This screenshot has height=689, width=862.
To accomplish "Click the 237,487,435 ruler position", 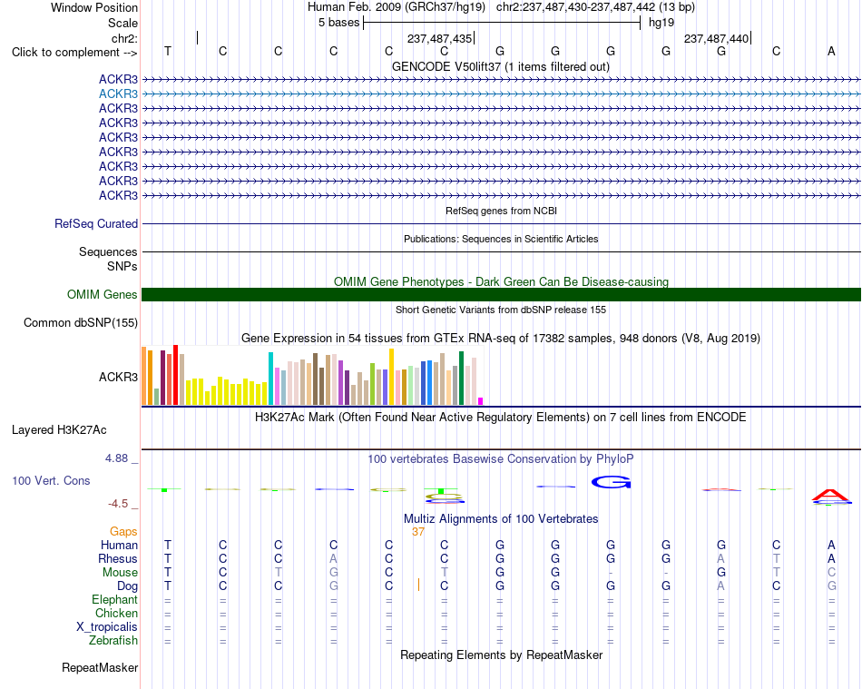I will pyautogui.click(x=440, y=38).
